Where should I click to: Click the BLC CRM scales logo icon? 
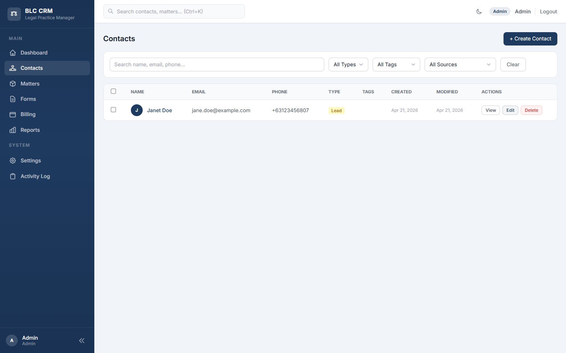[14, 14]
